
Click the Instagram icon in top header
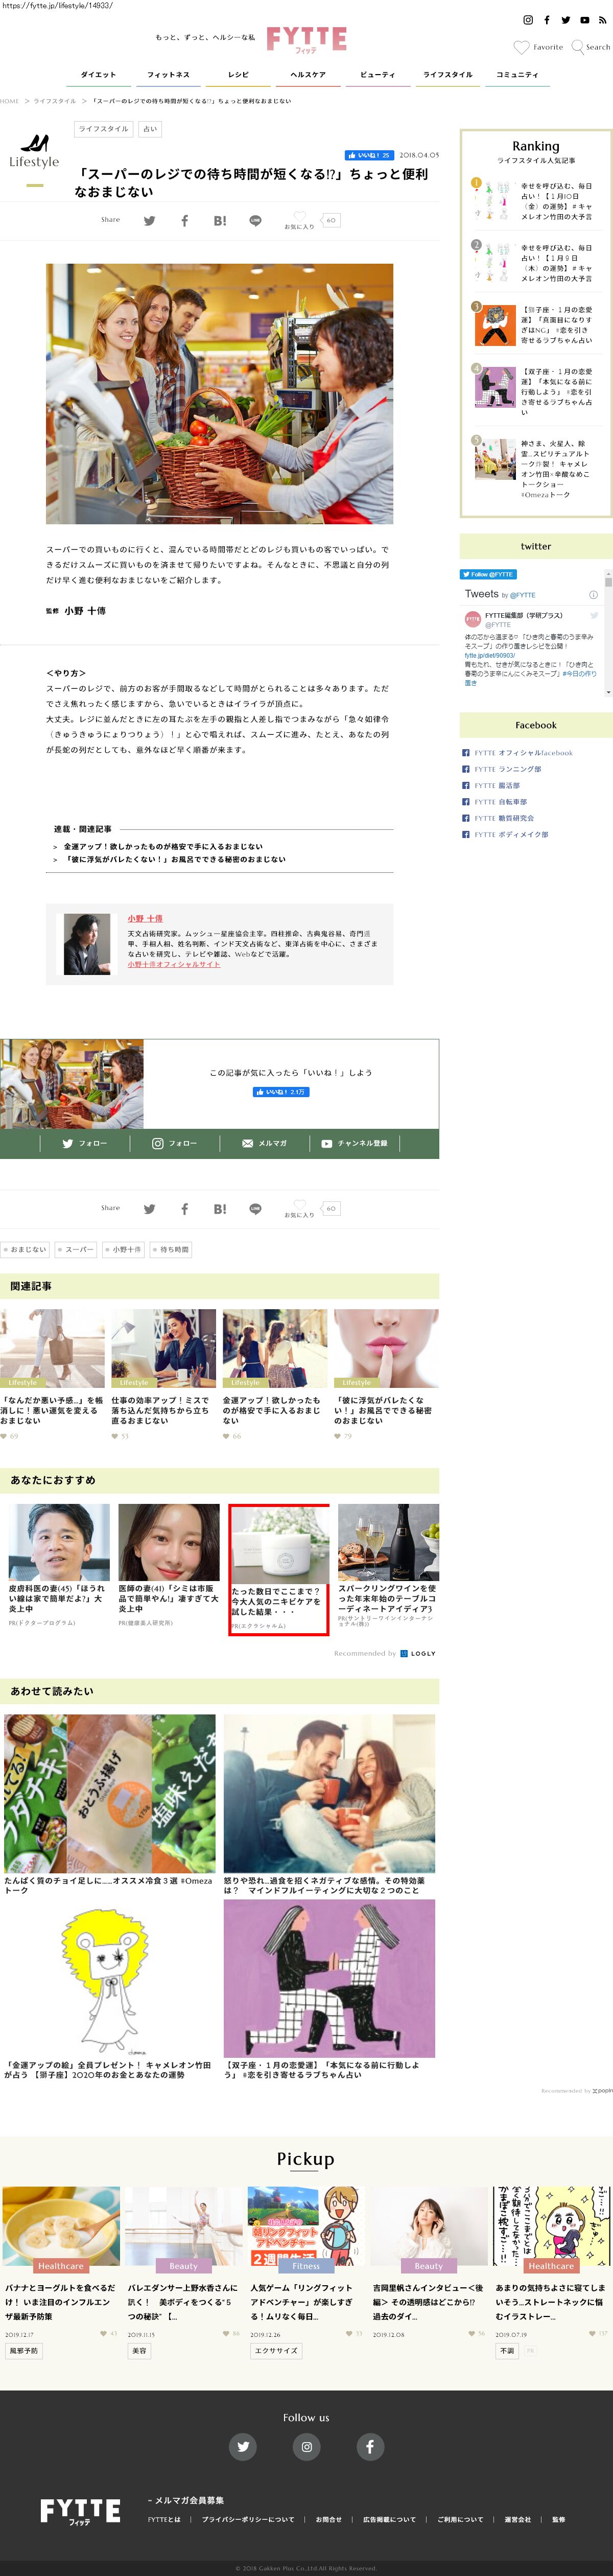pyautogui.click(x=528, y=20)
